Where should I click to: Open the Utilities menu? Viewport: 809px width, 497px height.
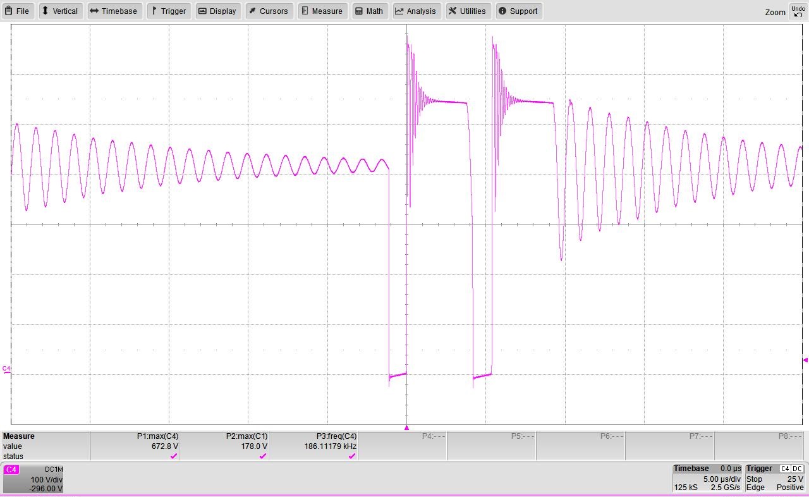[x=468, y=11]
